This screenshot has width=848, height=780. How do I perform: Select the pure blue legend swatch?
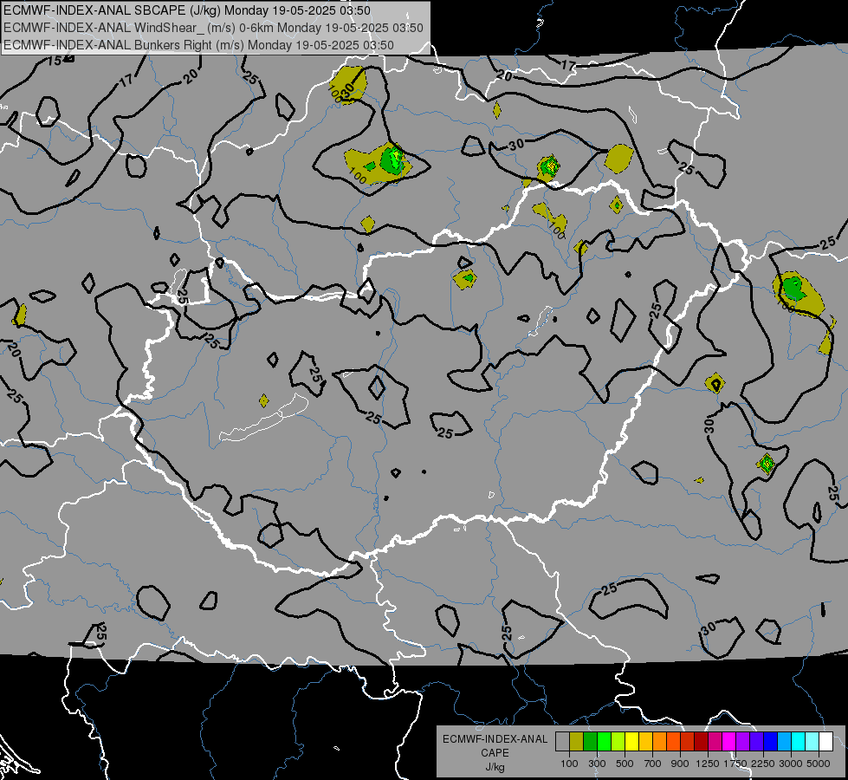[771, 742]
